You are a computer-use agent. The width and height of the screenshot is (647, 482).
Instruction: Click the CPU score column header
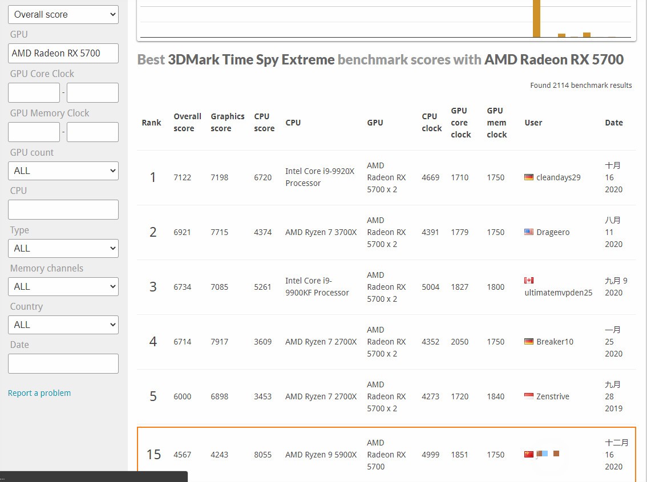pos(264,123)
